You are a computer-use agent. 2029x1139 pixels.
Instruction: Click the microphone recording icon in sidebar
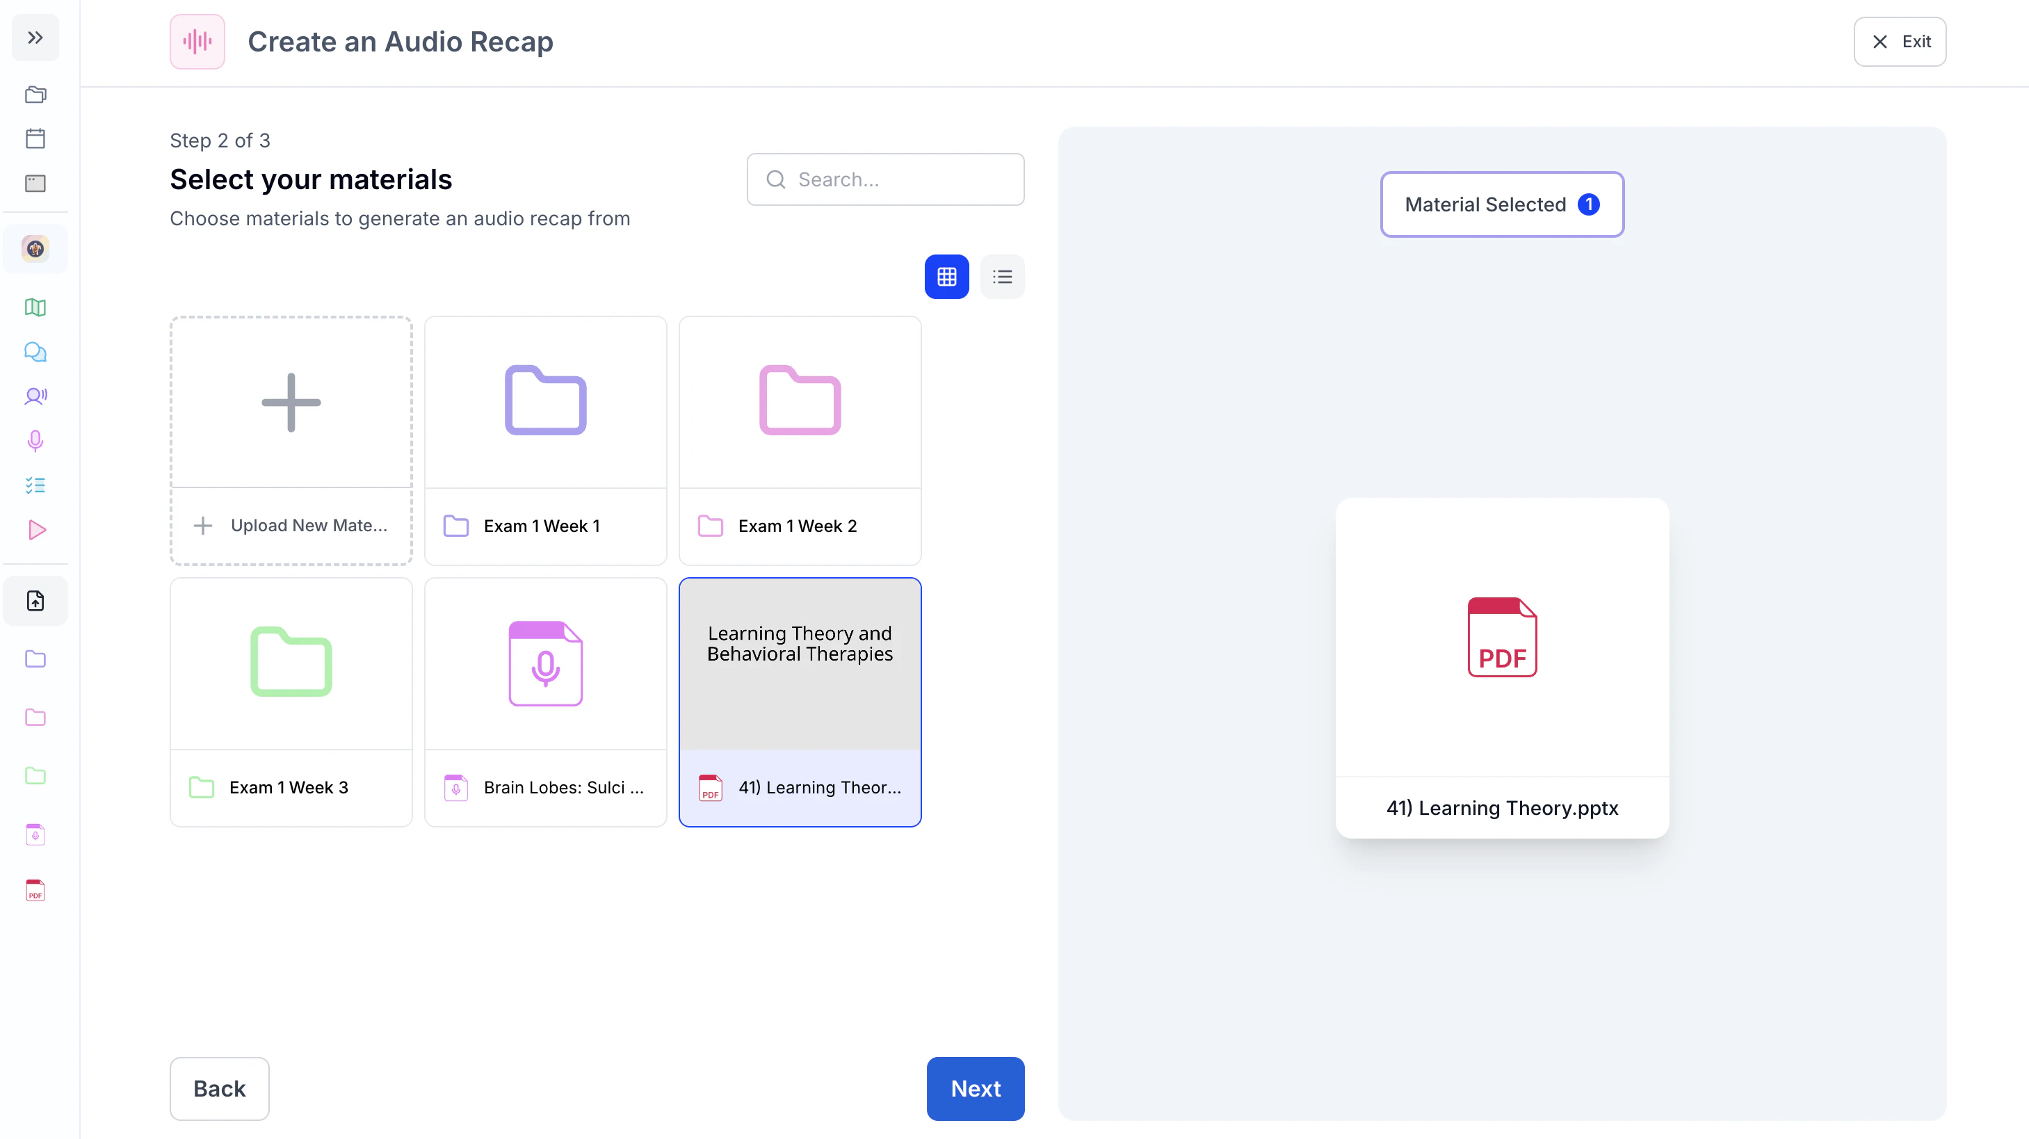pos(35,440)
